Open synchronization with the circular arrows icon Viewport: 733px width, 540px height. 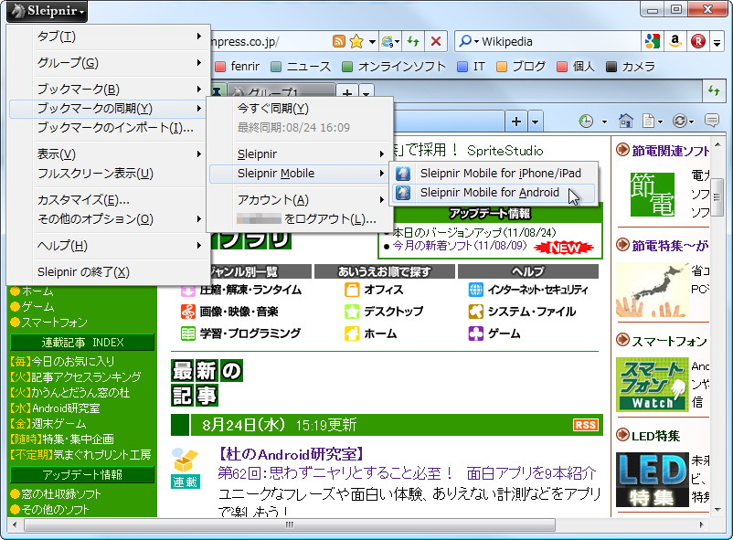681,122
